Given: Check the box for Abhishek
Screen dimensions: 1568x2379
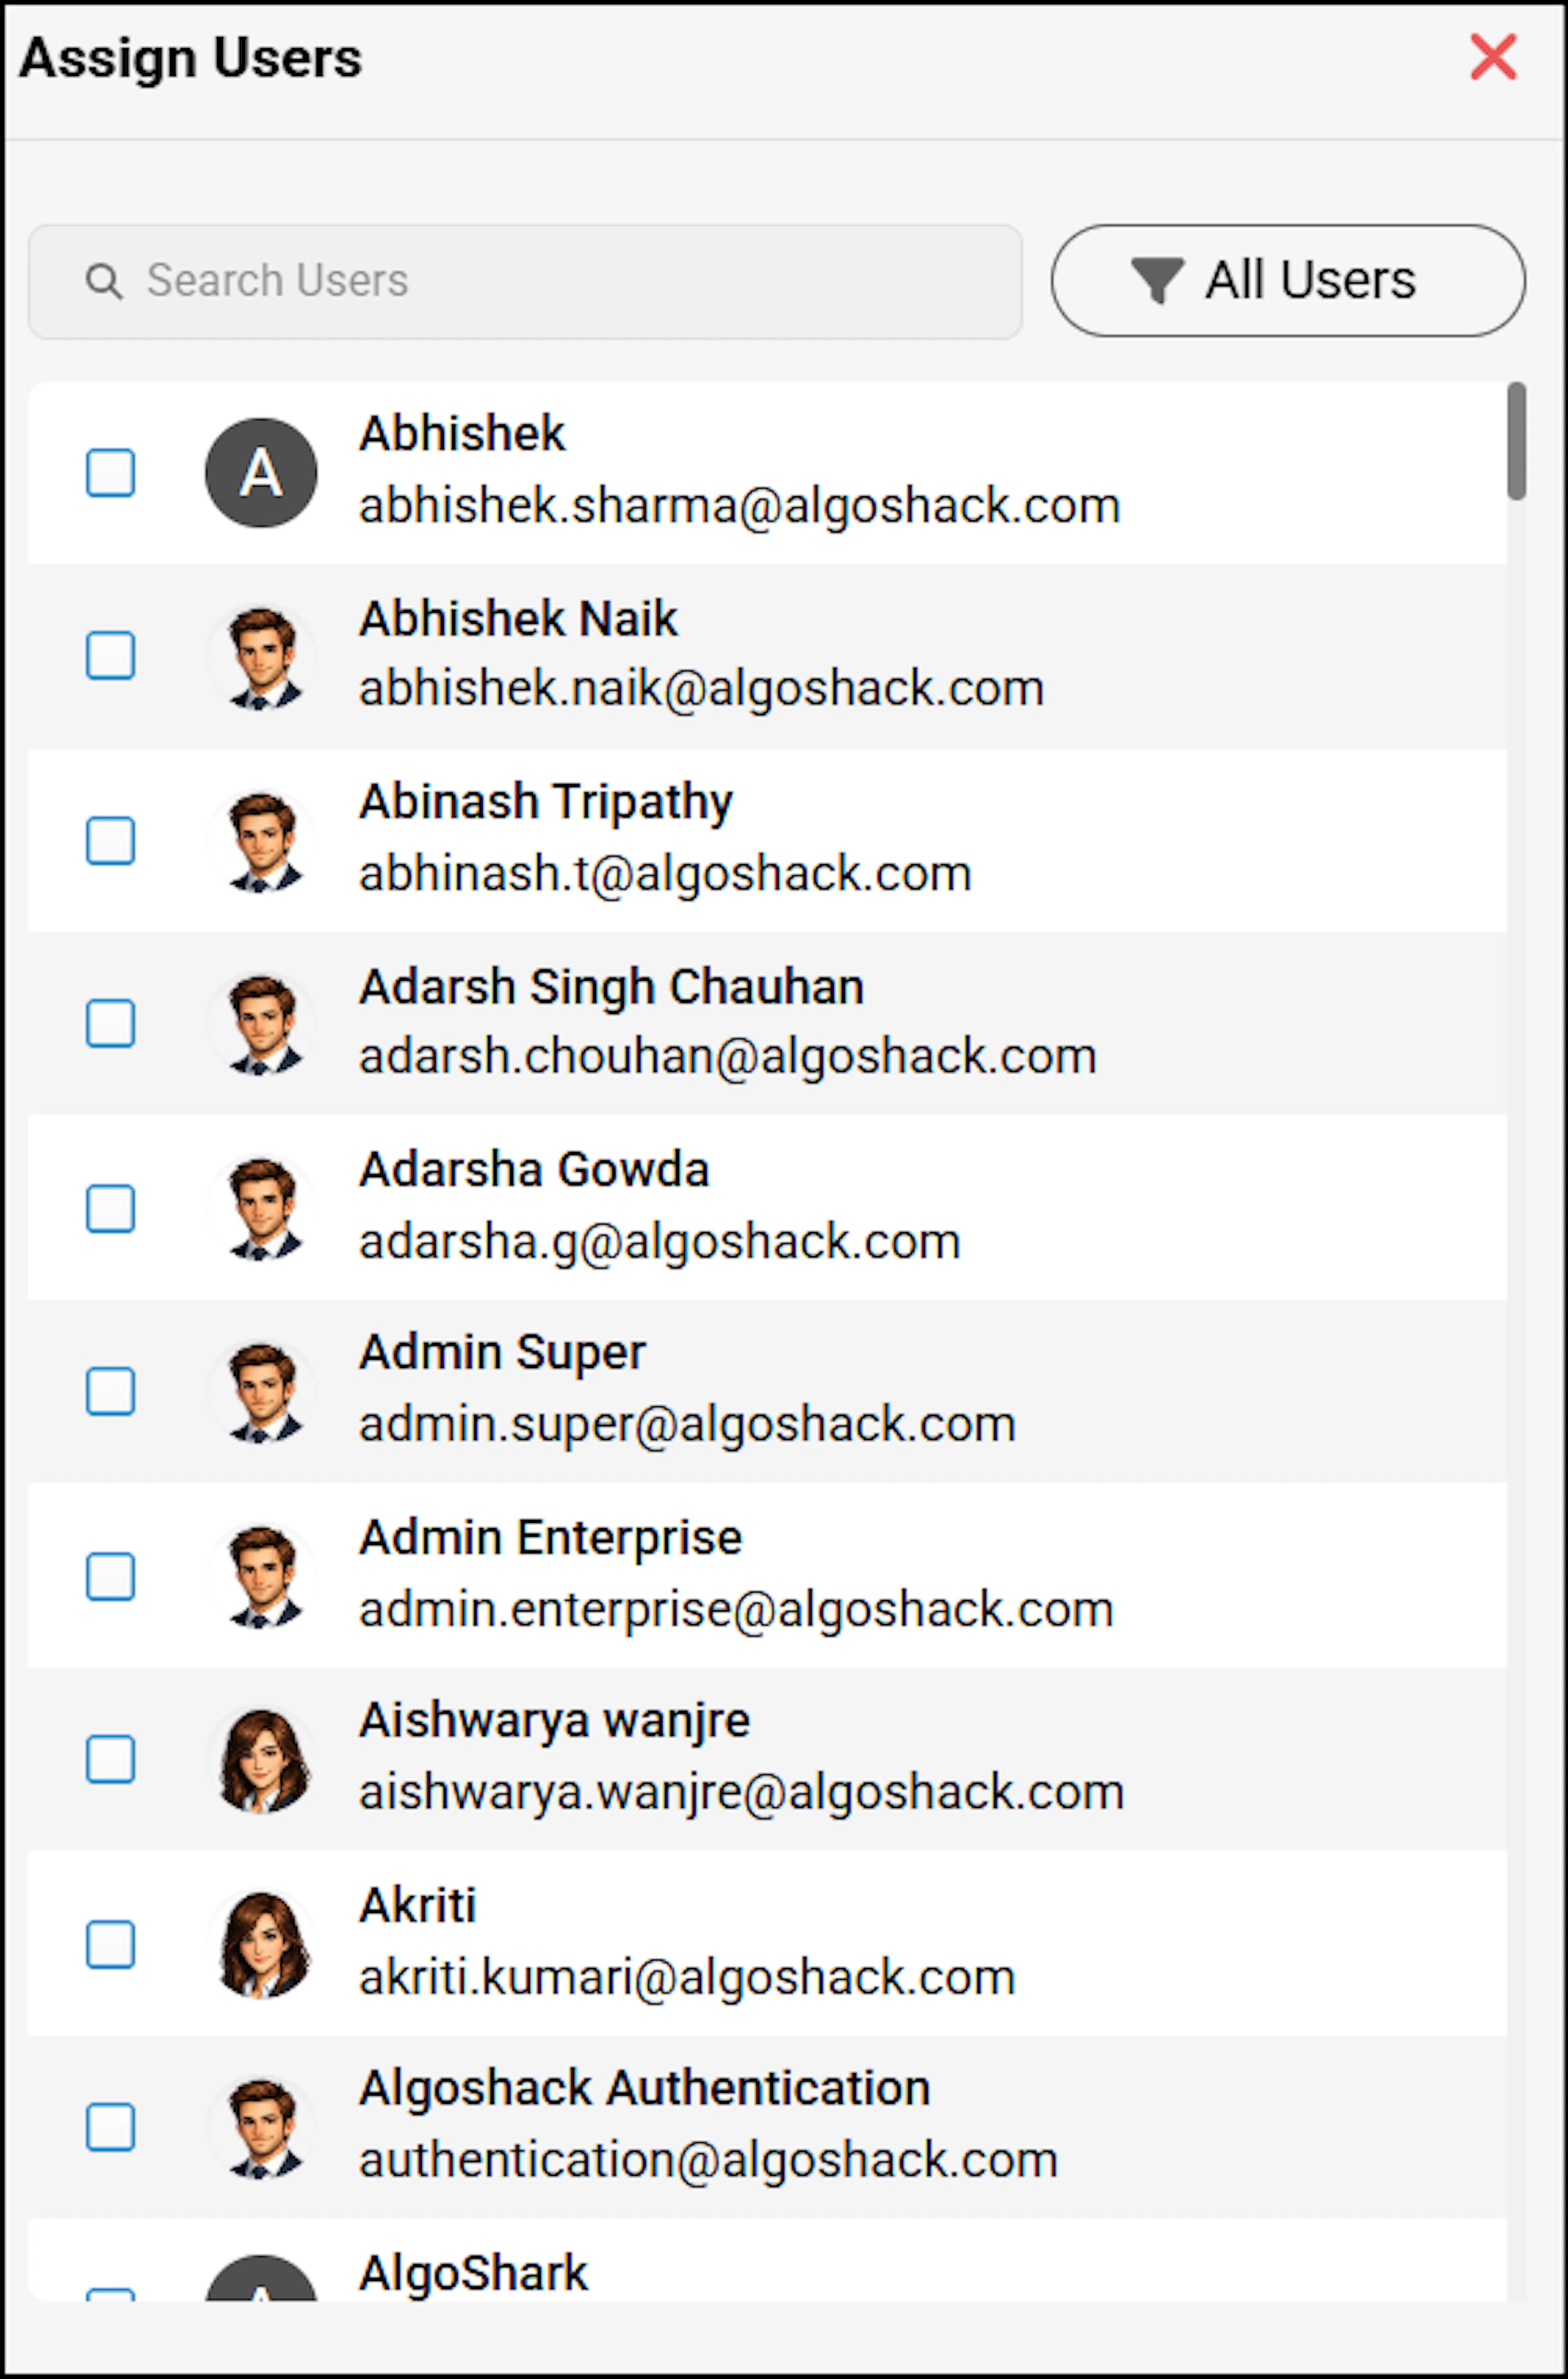Looking at the screenshot, I should (x=110, y=472).
